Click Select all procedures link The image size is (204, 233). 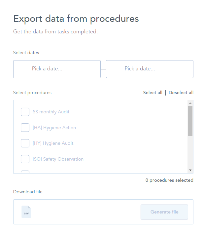click(153, 93)
